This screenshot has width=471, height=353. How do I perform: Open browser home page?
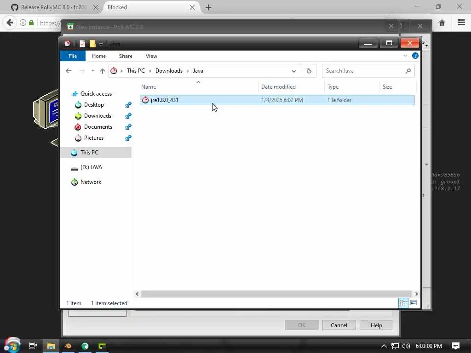pos(442,23)
